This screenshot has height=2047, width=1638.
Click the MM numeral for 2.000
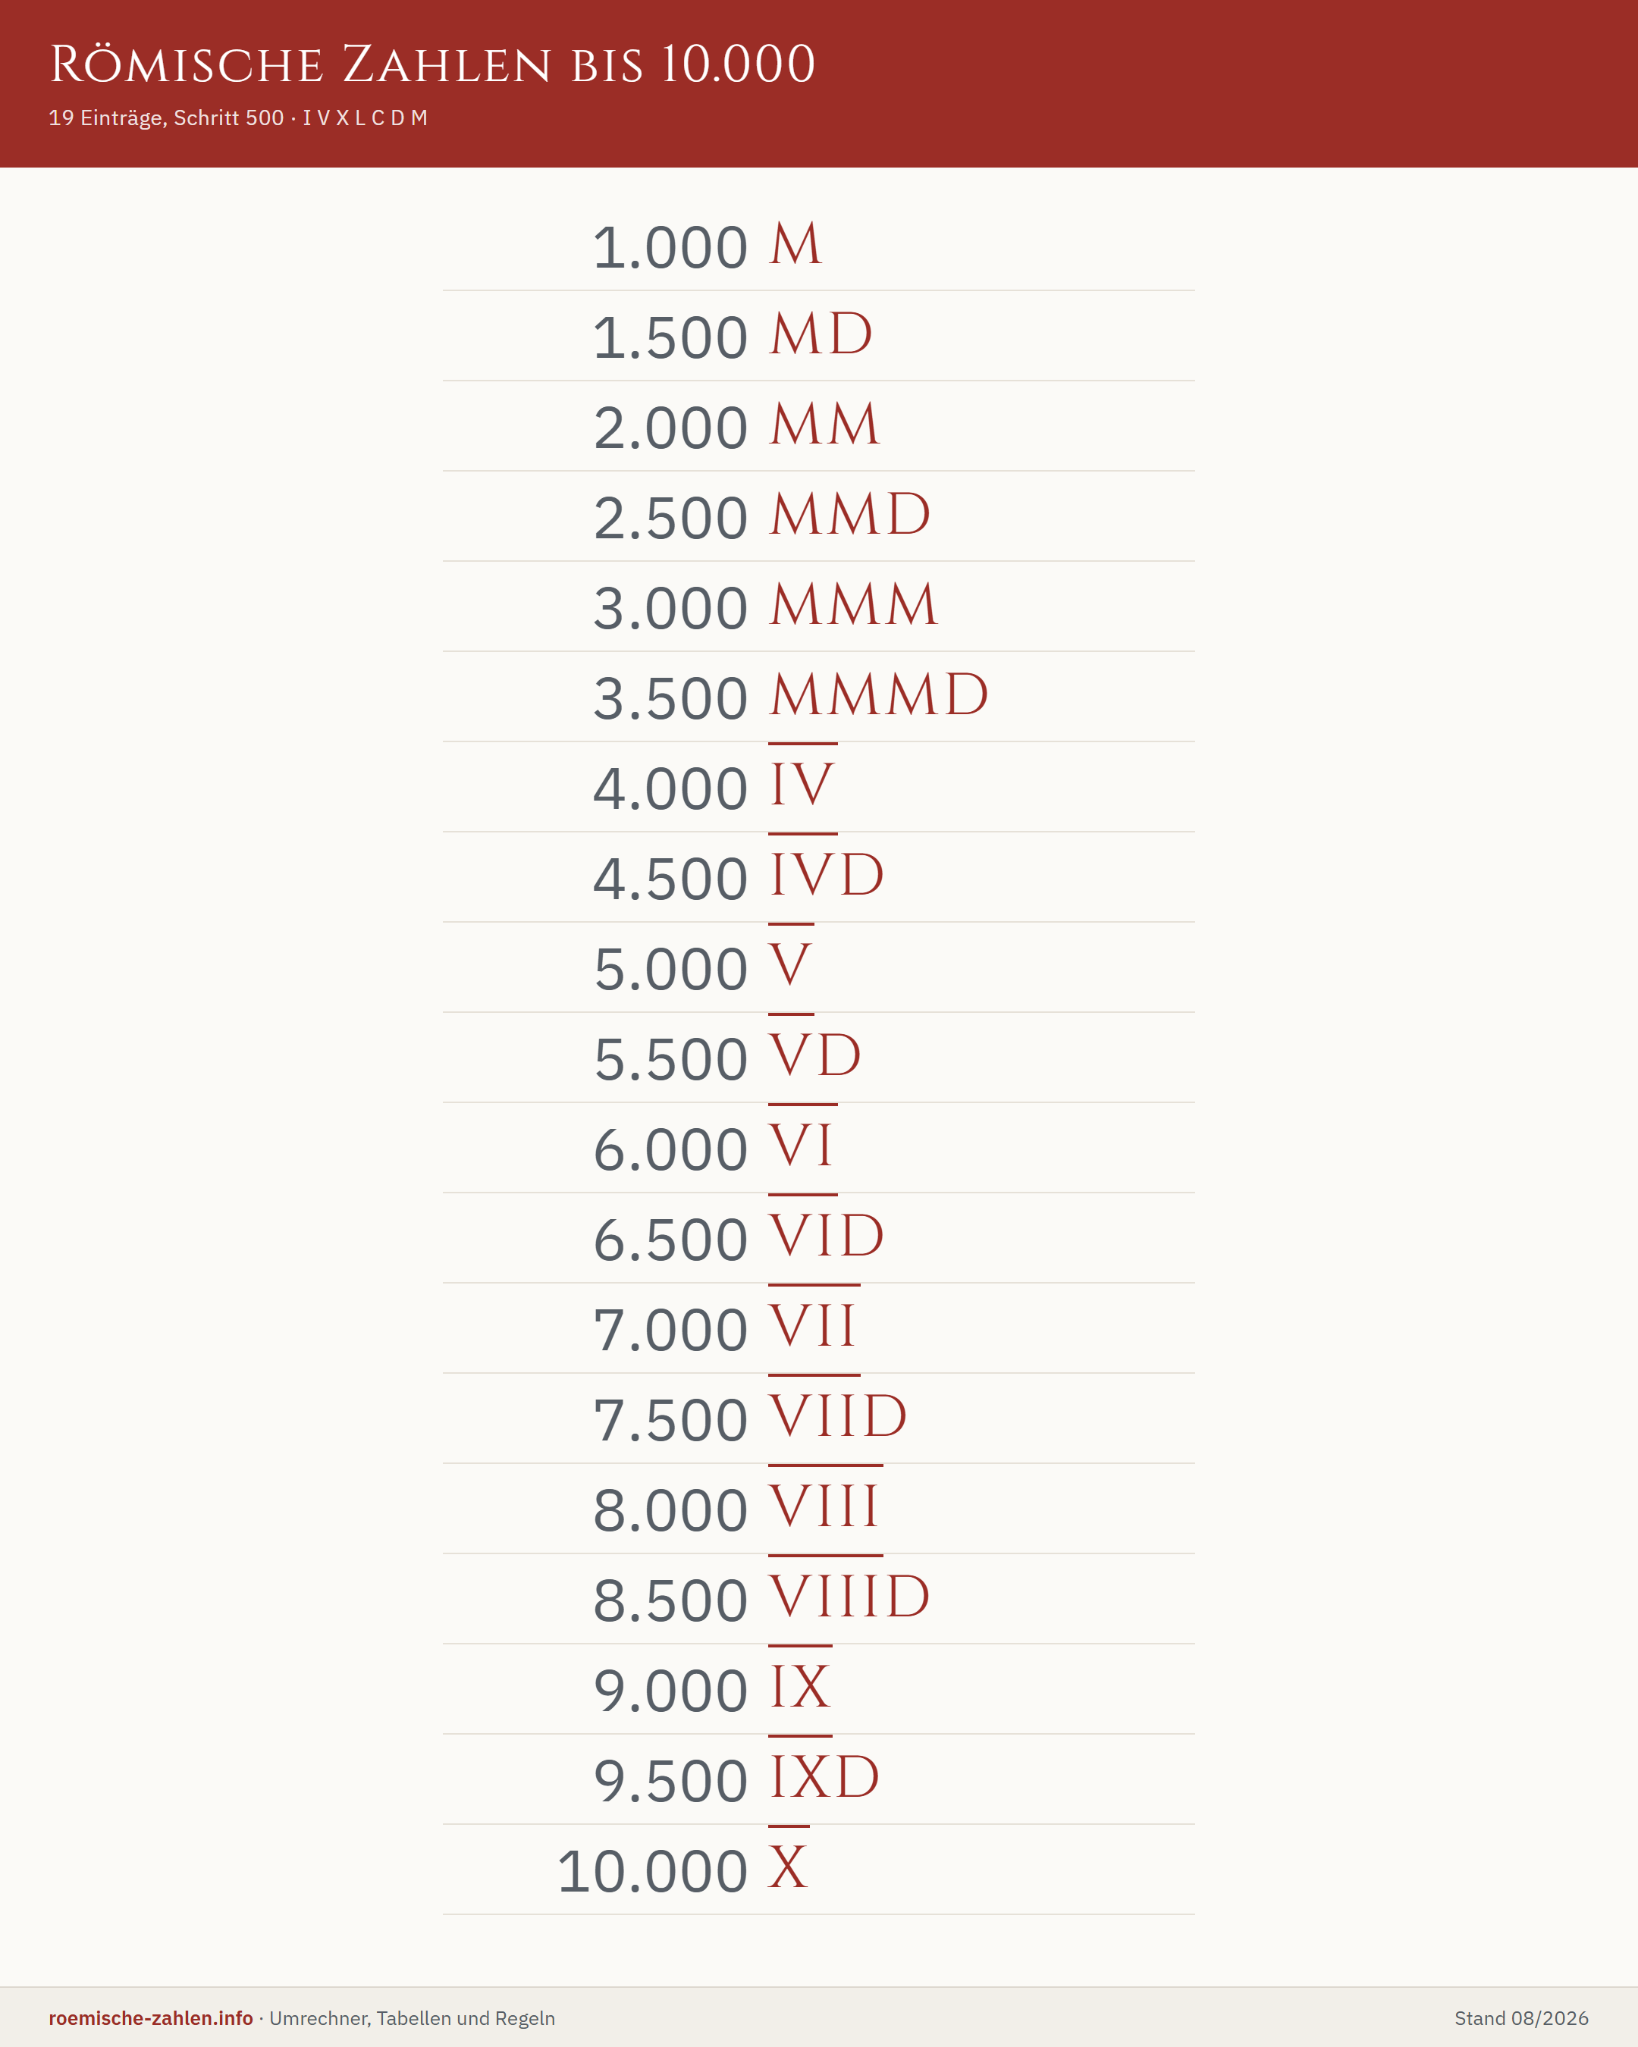click(x=825, y=425)
